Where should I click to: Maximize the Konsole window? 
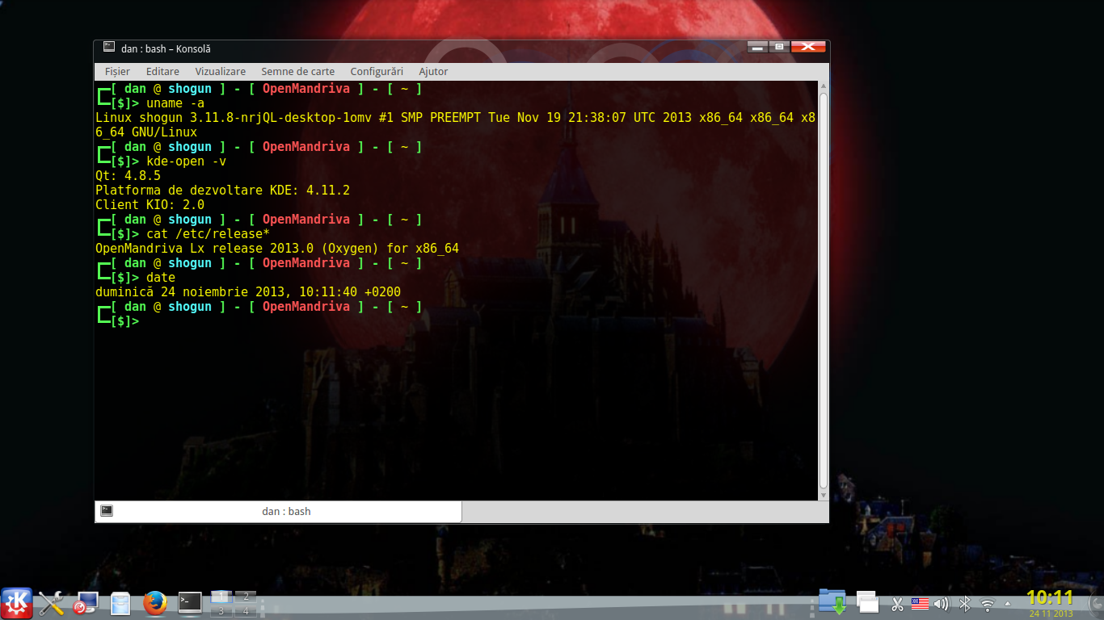(x=779, y=47)
